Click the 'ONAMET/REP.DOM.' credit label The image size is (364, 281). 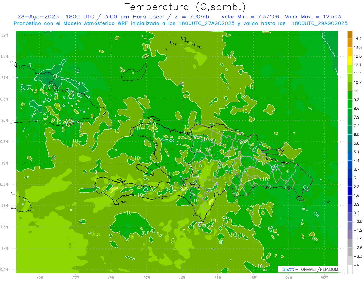(x=320, y=269)
